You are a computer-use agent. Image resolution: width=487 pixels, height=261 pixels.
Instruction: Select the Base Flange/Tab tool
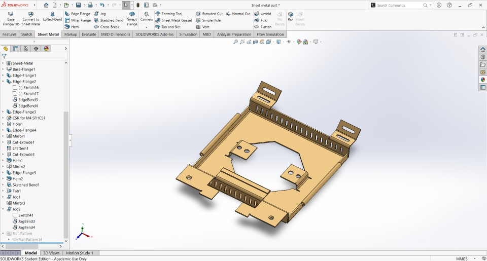click(11, 19)
